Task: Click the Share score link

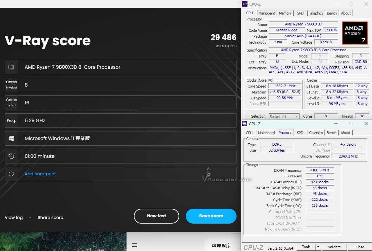Action: coord(50,217)
